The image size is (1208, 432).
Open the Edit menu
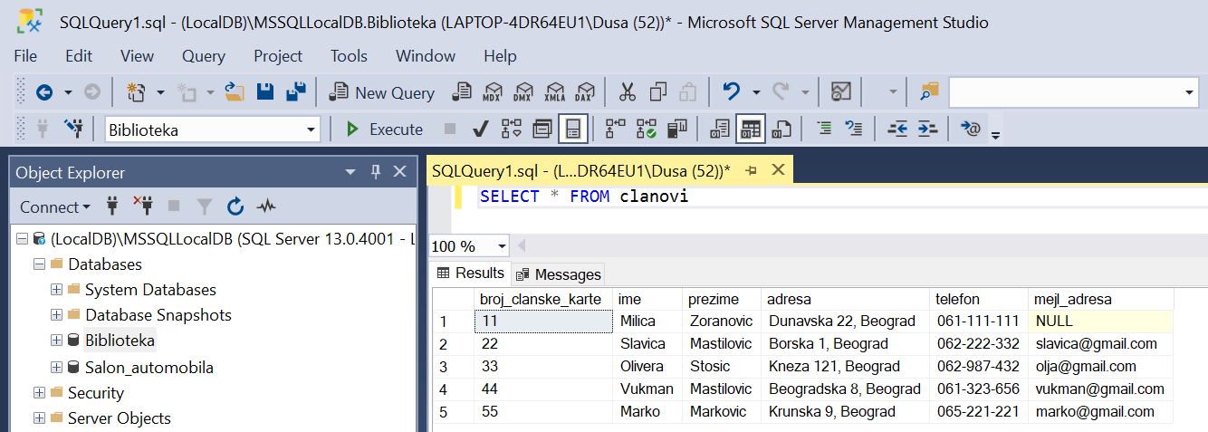click(79, 56)
